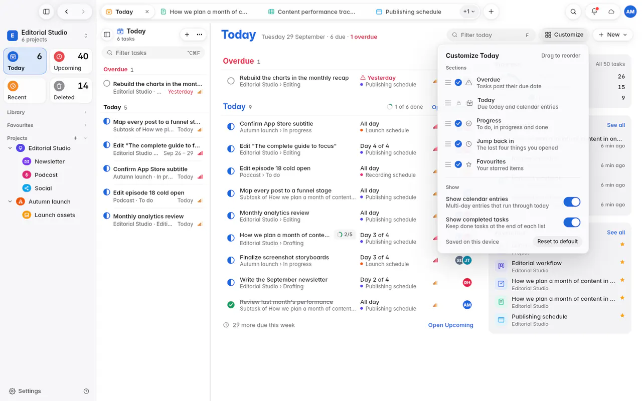
Task: Click the Newsletter project icon
Action: pyautogui.click(x=27, y=161)
